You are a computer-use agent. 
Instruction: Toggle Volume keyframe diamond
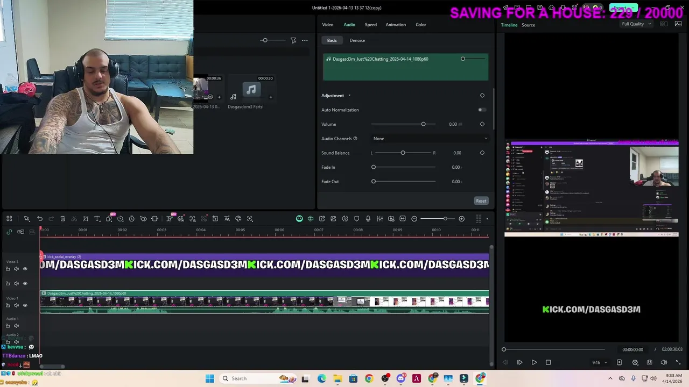(x=482, y=124)
